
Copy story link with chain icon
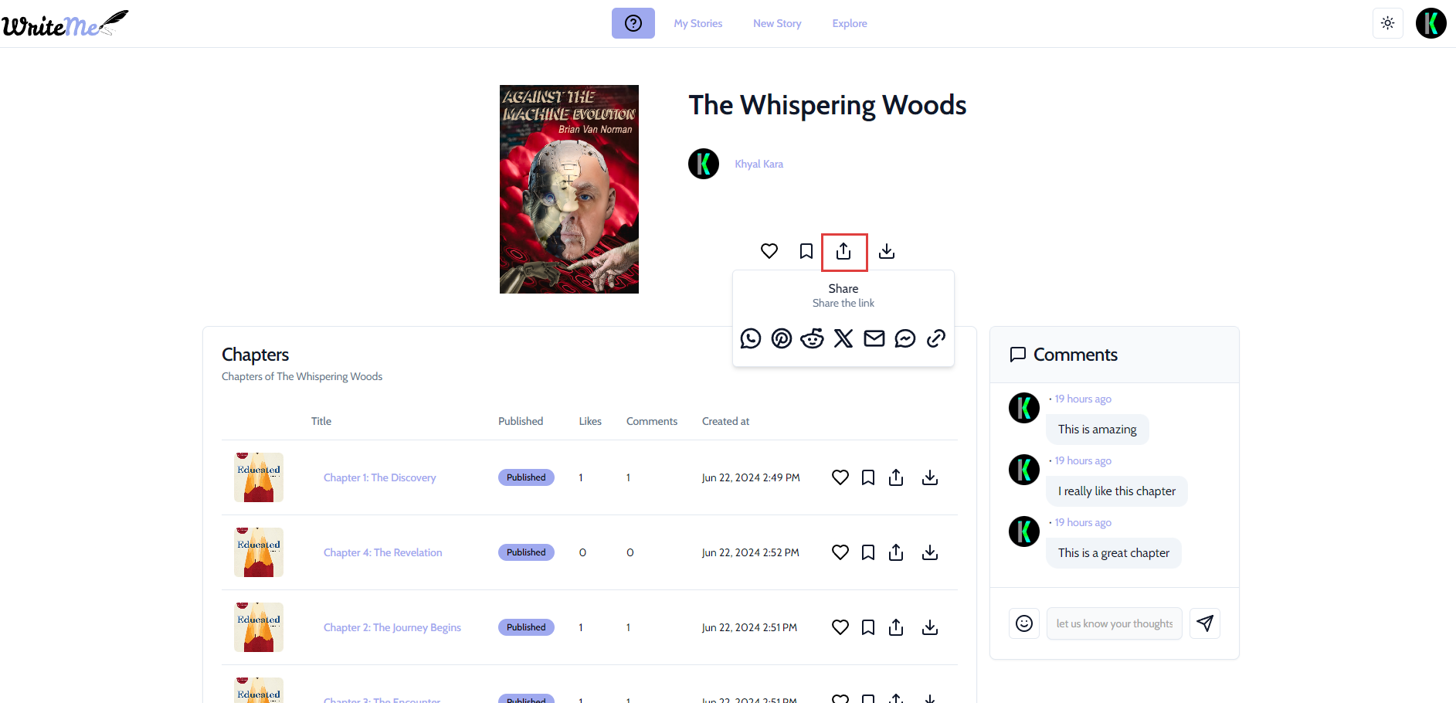pyautogui.click(x=936, y=338)
